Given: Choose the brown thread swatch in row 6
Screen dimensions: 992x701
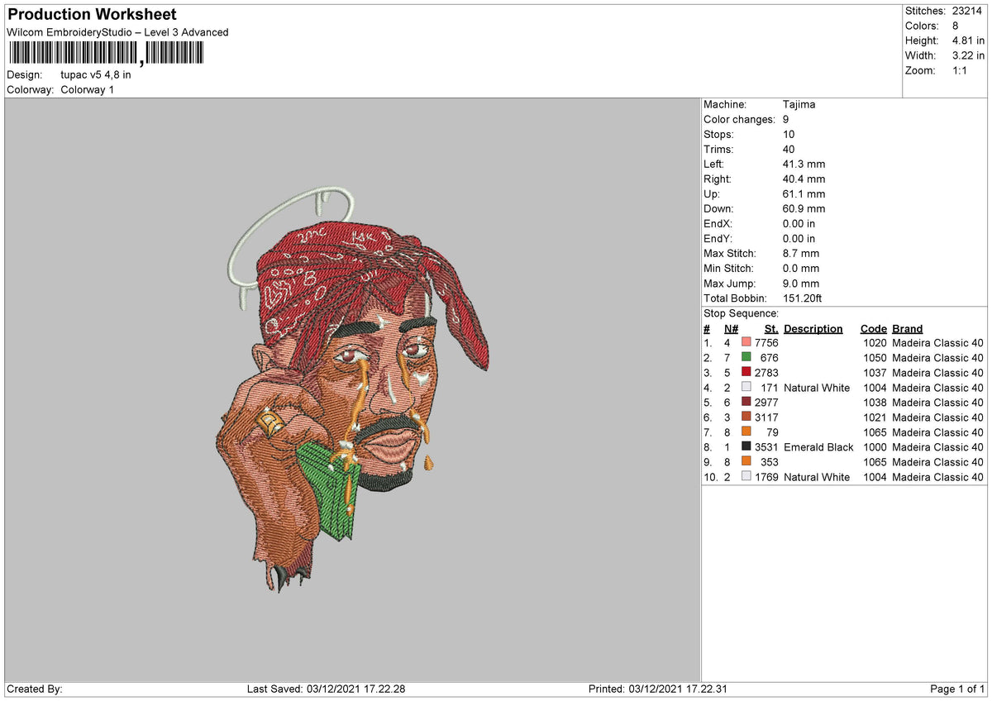Looking at the screenshot, I should [x=745, y=417].
